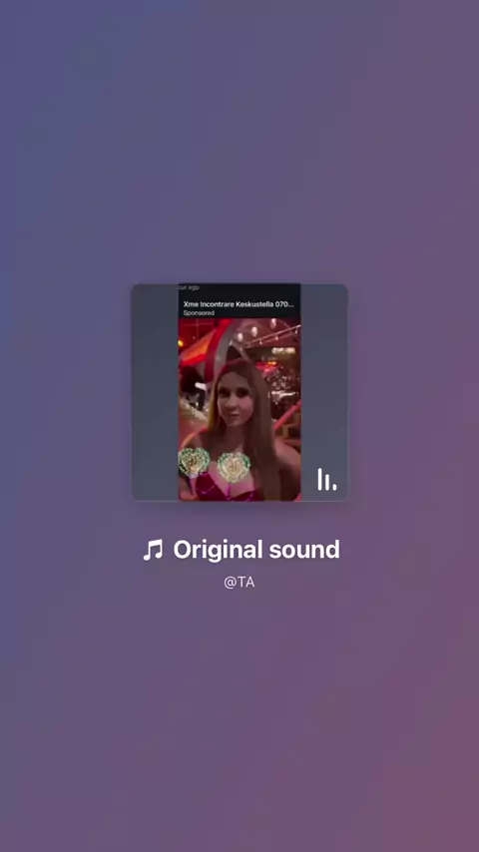Click the gray left margin of cover art
The height and width of the screenshot is (852, 479).
click(x=155, y=392)
